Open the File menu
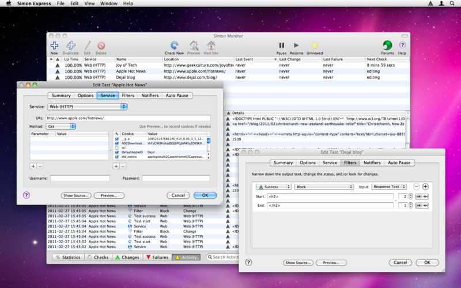This screenshot has height=288, width=461. pyautogui.click(x=61, y=3)
